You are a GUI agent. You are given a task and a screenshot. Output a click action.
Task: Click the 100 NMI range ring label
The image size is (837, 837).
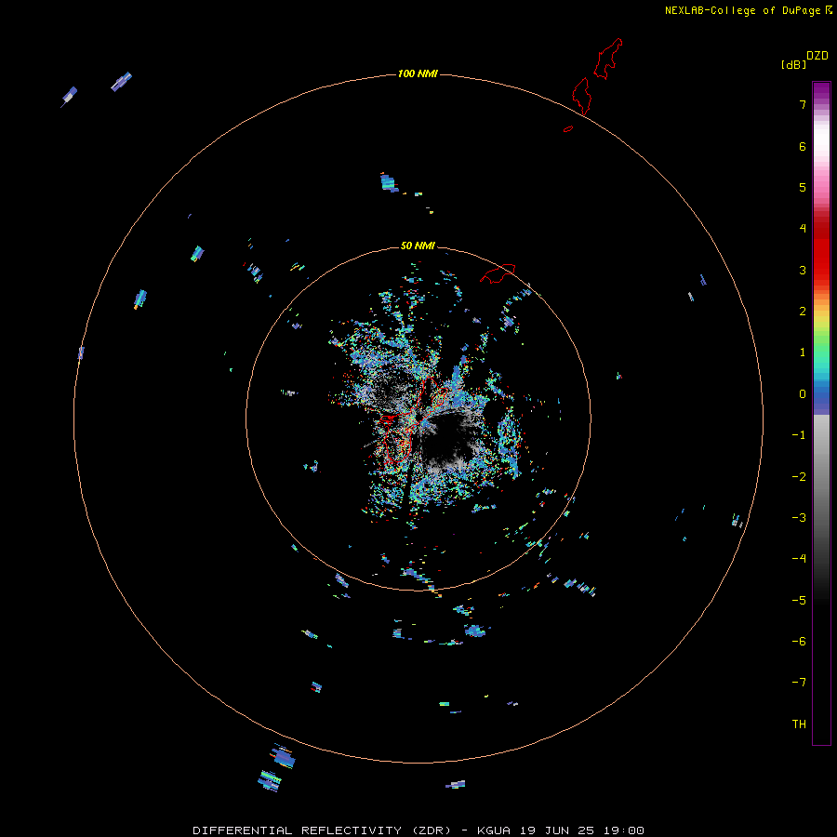click(418, 73)
